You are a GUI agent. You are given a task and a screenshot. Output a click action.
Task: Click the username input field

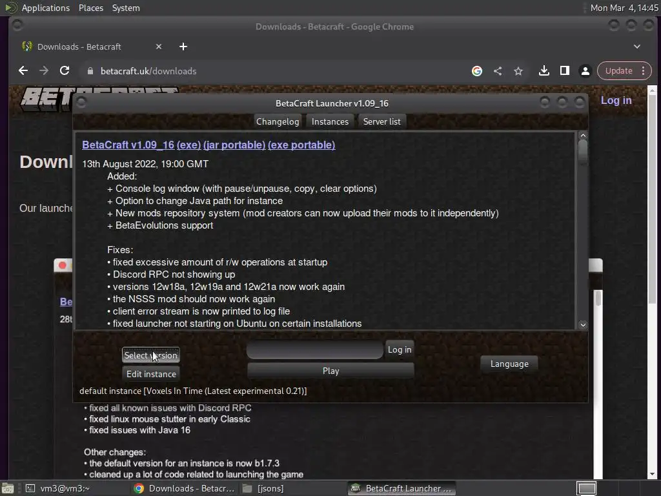[315, 349]
